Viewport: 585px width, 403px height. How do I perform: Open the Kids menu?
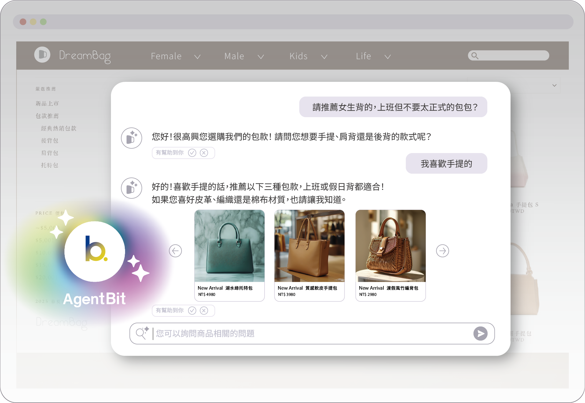coord(298,56)
